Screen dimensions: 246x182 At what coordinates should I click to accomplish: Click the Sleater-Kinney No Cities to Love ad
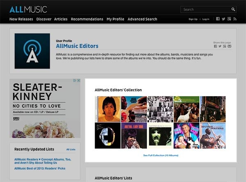[x=45, y=108]
